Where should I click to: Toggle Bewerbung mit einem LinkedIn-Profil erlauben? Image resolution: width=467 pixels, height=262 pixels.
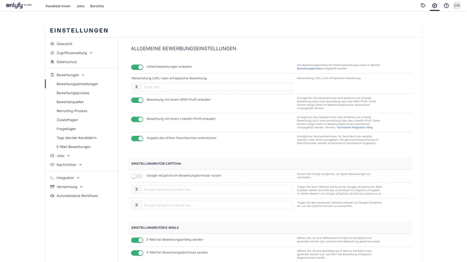[x=137, y=119]
